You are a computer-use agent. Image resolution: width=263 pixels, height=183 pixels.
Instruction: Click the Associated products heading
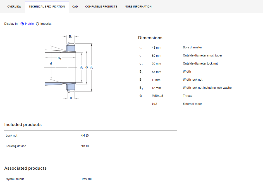(25, 168)
